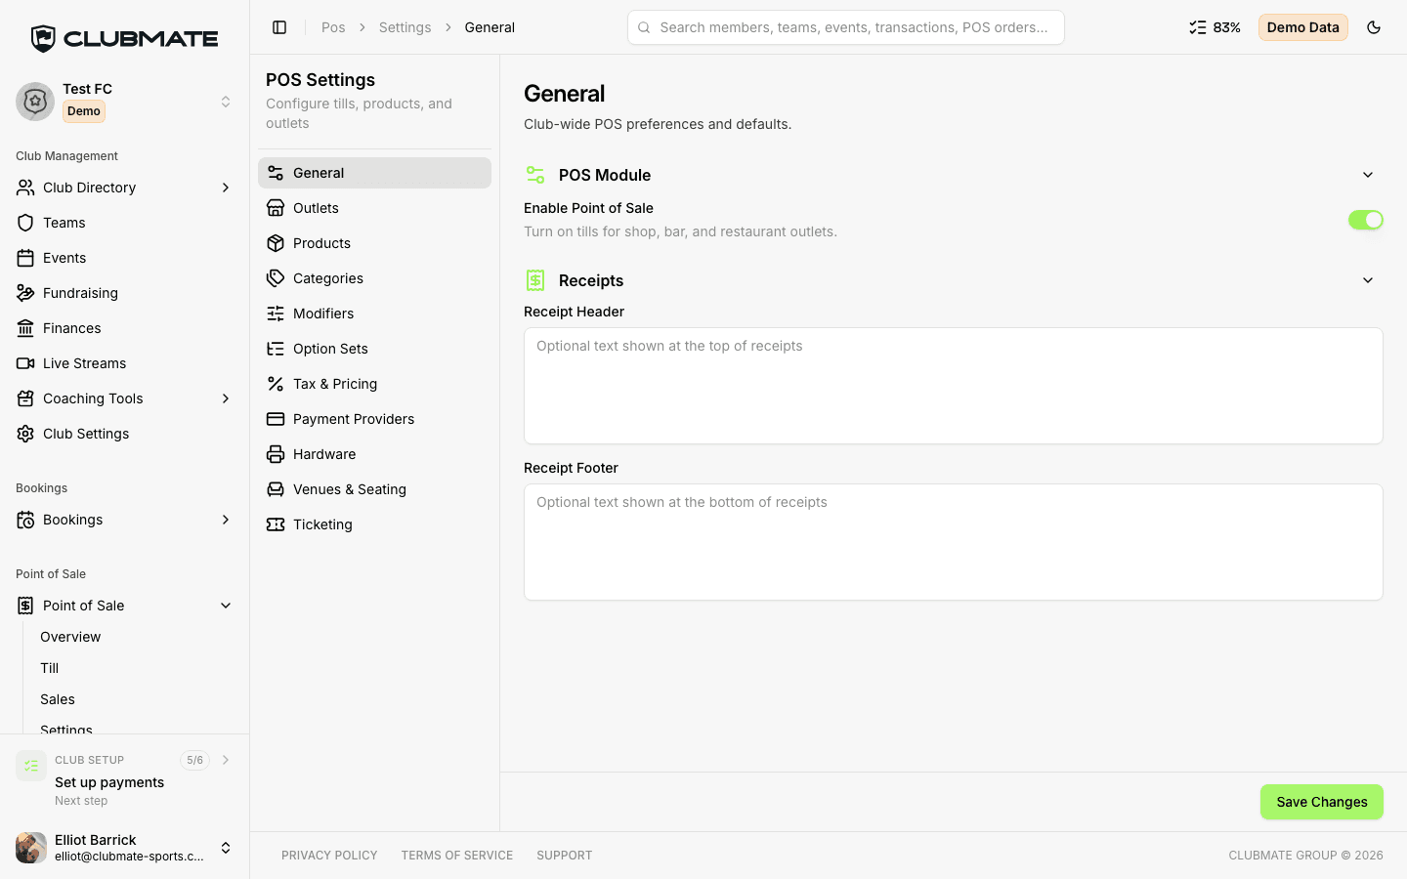Click the Fundraising hand-heart icon
Viewport: 1407px width, 879px height.
tap(25, 293)
